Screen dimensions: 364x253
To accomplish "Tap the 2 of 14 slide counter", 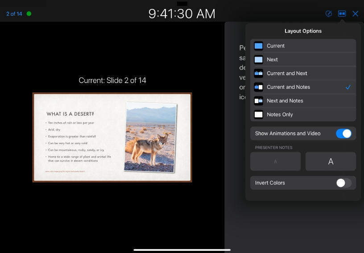I will 14,14.
